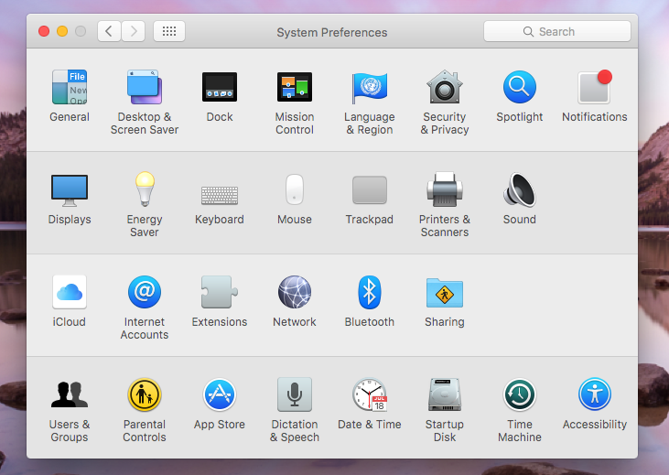This screenshot has height=475, width=669.
Task: Click the back navigation arrow
Action: click(x=109, y=31)
